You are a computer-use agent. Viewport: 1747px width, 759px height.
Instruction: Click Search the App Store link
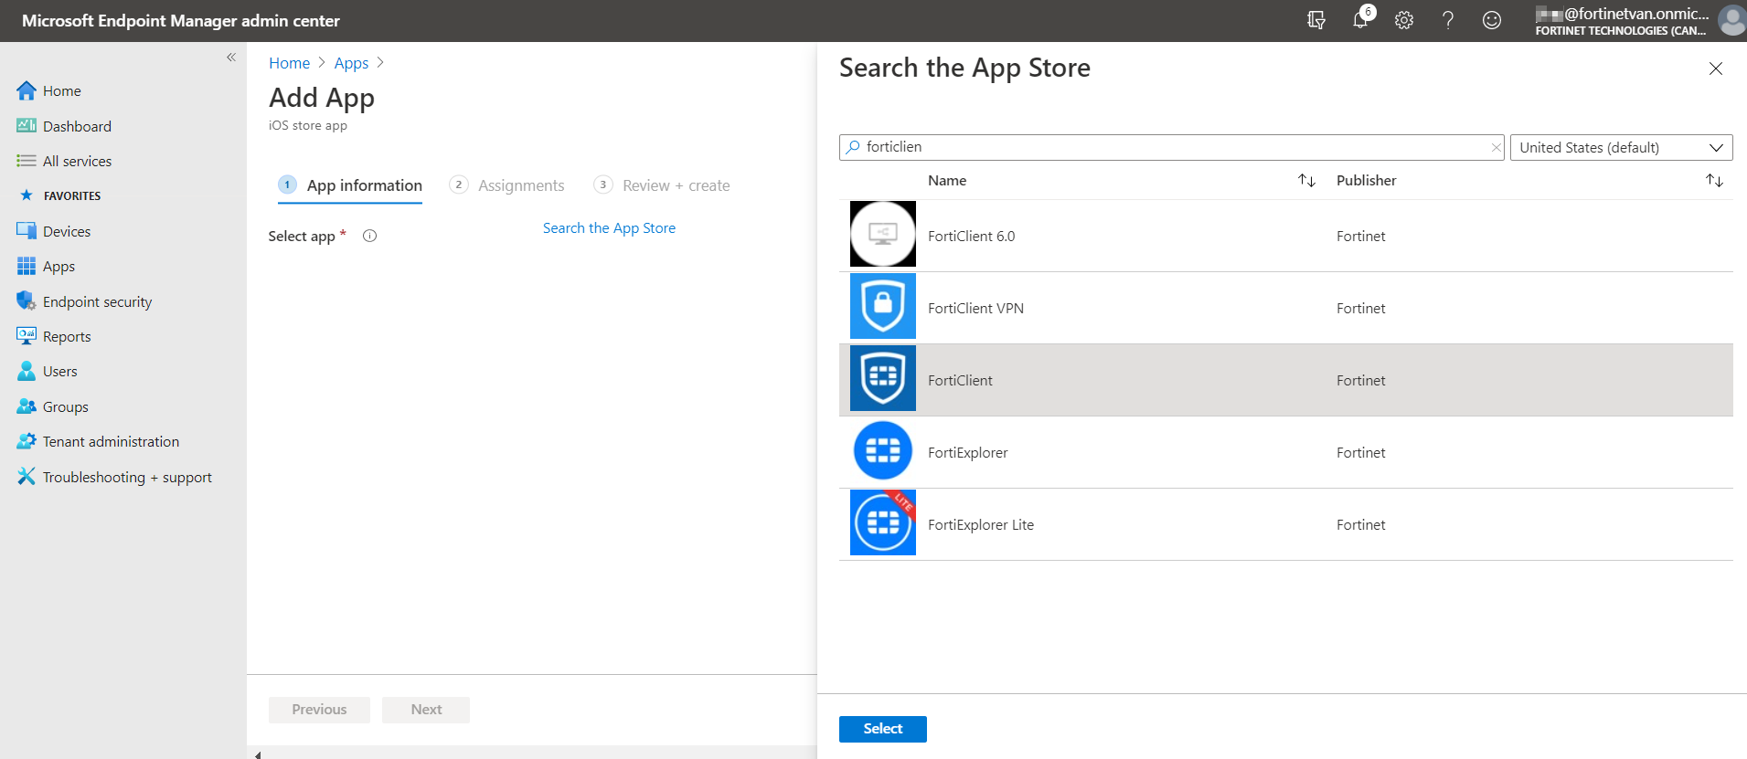tap(609, 228)
